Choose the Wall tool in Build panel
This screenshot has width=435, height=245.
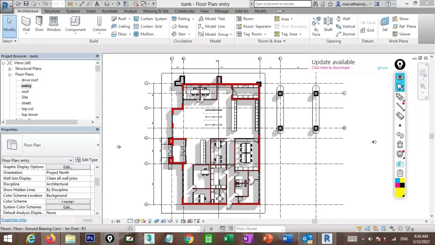[26, 26]
